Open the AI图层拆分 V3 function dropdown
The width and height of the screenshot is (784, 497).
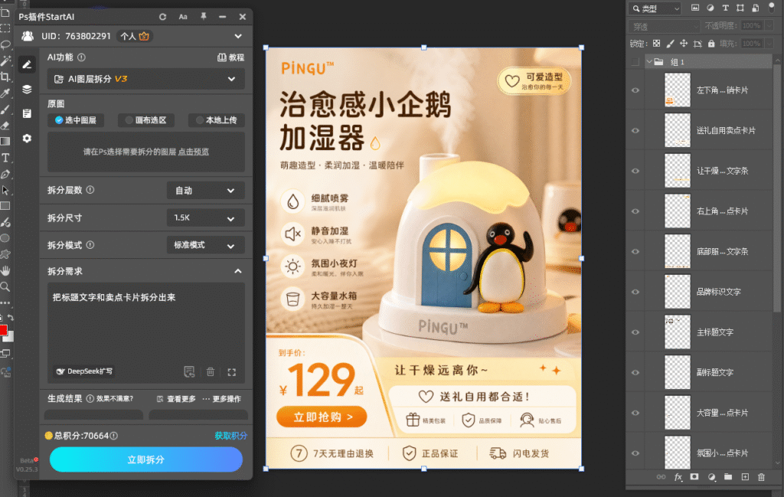point(146,79)
